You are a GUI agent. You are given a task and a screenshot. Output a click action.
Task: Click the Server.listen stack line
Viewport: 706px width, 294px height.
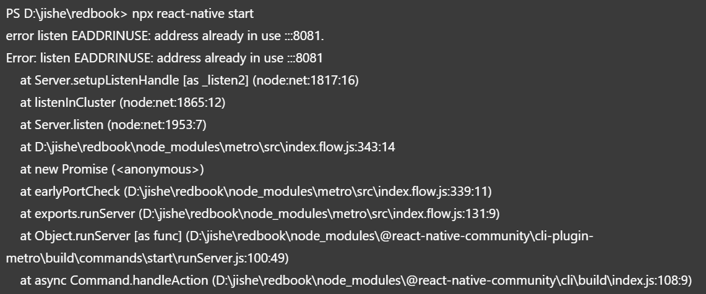pos(113,125)
